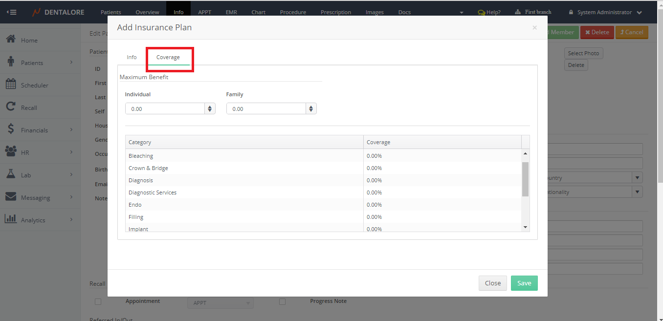Enable the Appointment recall checkbox

(98, 301)
